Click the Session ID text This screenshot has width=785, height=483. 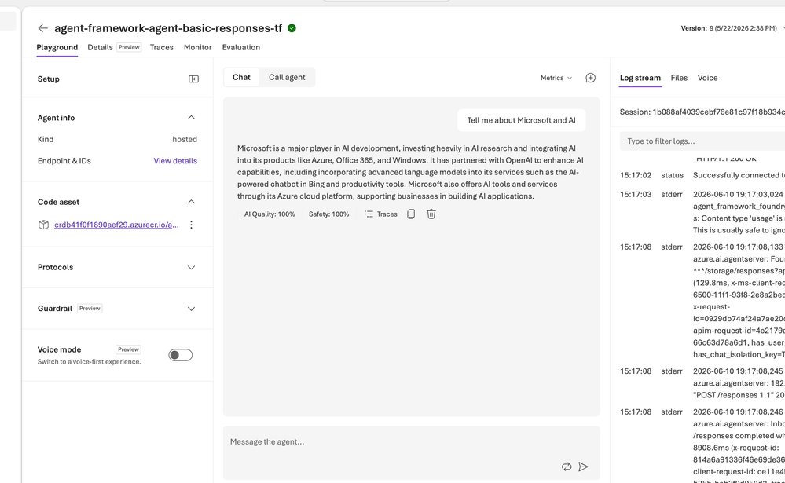702,112
